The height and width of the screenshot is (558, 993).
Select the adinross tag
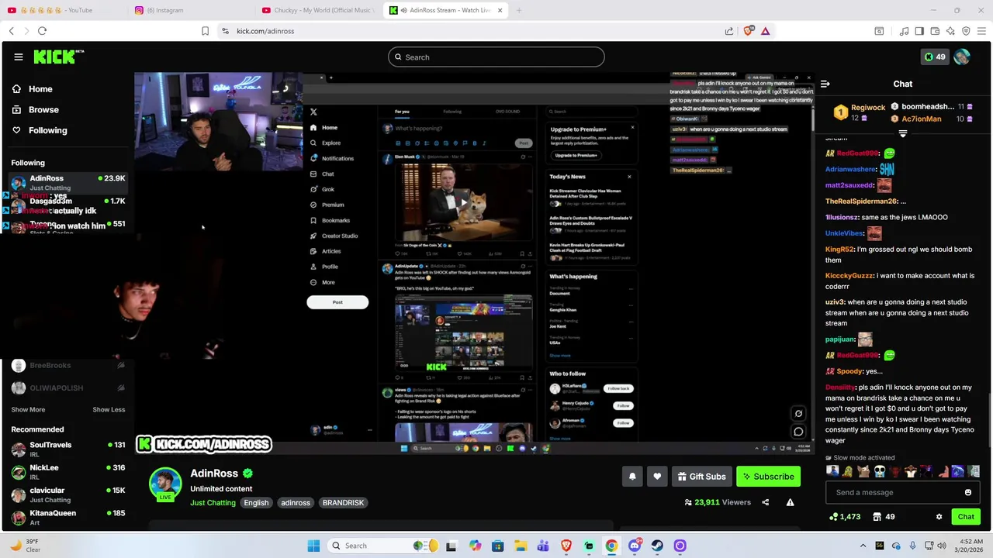(x=296, y=503)
